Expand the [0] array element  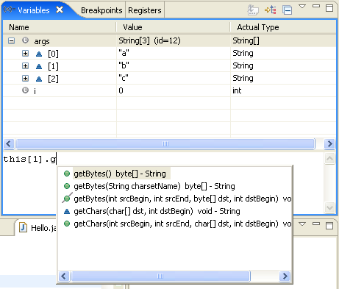[25, 53]
